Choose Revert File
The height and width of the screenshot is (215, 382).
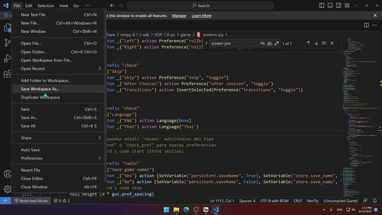click(x=58, y=170)
